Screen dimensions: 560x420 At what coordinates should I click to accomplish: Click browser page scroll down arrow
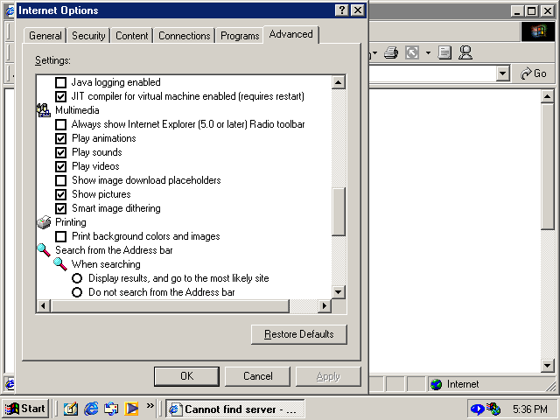click(x=547, y=365)
